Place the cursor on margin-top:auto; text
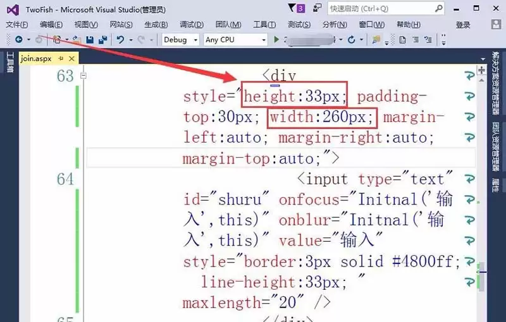 point(252,158)
